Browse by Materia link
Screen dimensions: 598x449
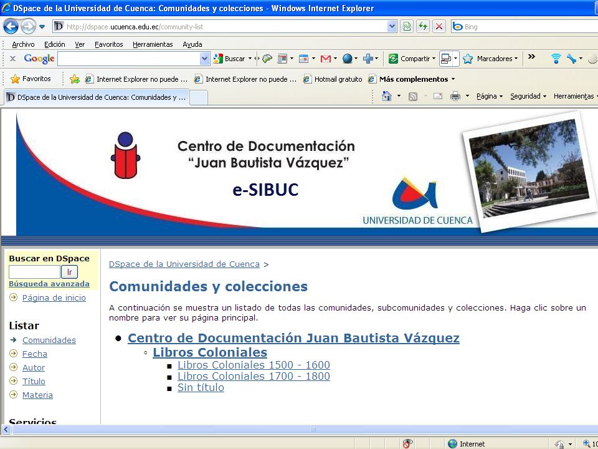point(37,395)
